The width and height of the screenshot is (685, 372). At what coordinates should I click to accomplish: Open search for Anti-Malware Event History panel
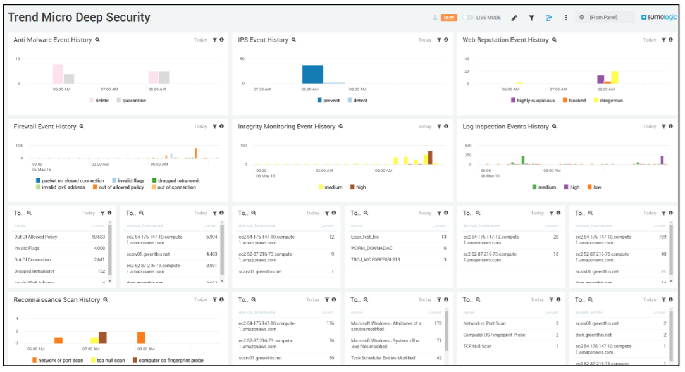click(x=97, y=40)
